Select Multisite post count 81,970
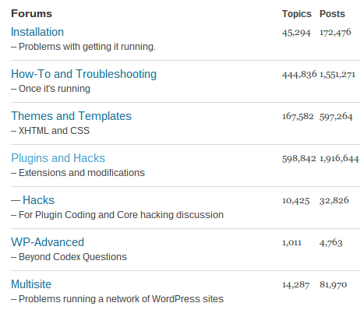The width and height of the screenshot is (360, 310). 334,284
